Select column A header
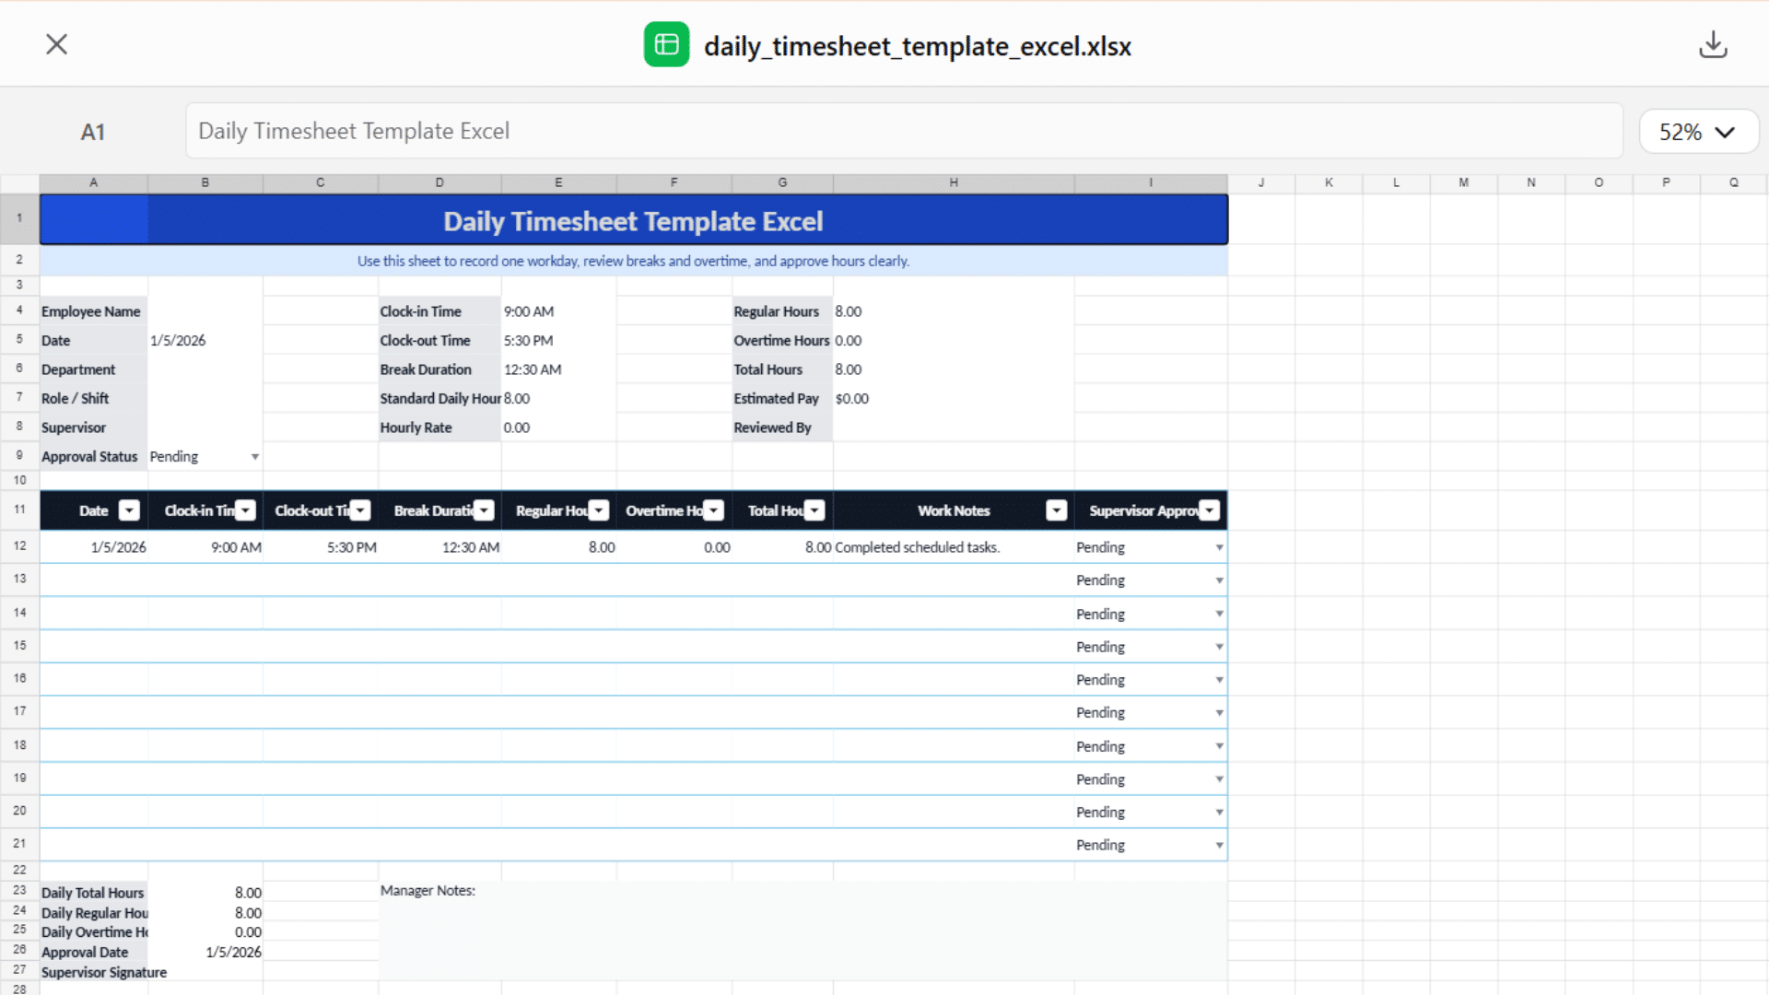Screen dimensions: 1769x995 (x=93, y=182)
